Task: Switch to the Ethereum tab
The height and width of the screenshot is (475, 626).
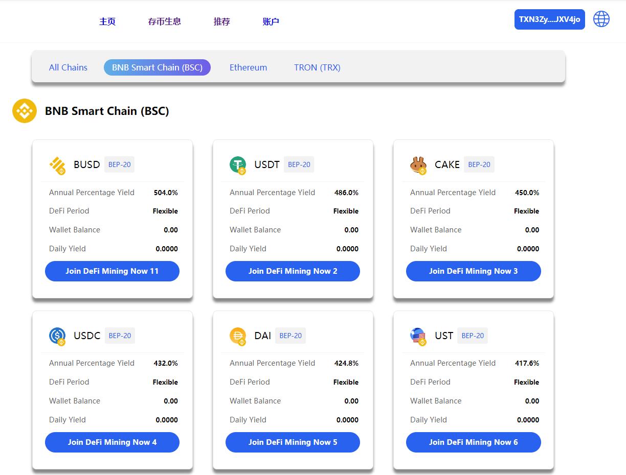Action: pos(248,67)
